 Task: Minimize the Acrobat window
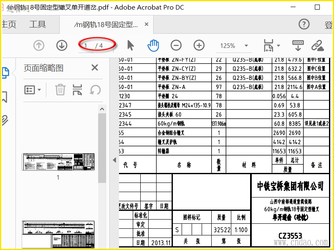[x=294, y=7]
